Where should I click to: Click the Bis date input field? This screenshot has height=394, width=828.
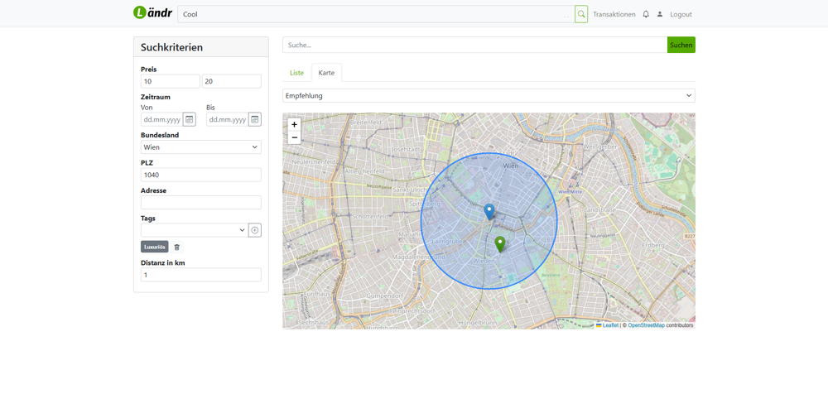[227, 119]
